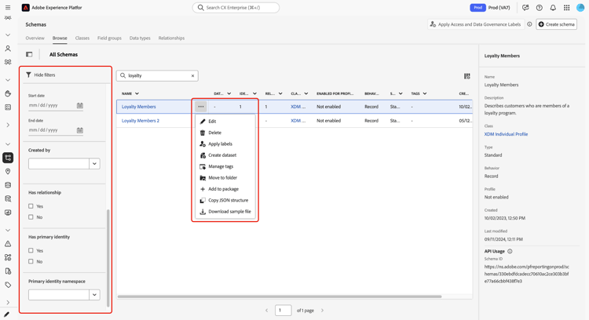Choose Create dataset in the context menu

click(x=225, y=155)
